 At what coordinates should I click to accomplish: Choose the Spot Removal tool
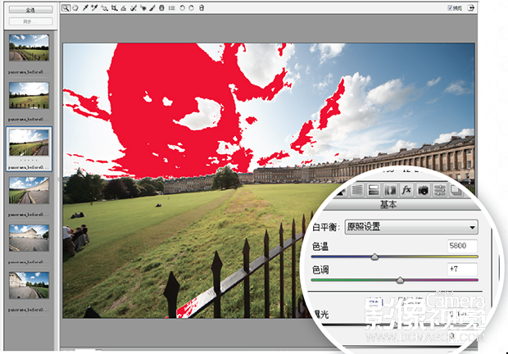click(134, 7)
